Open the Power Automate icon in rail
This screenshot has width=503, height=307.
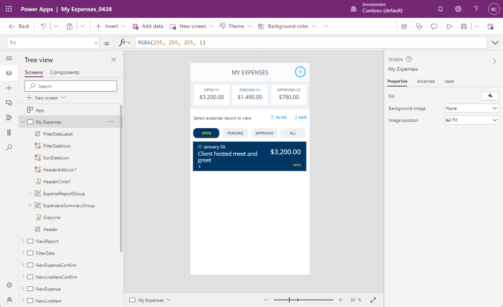[x=9, y=117]
